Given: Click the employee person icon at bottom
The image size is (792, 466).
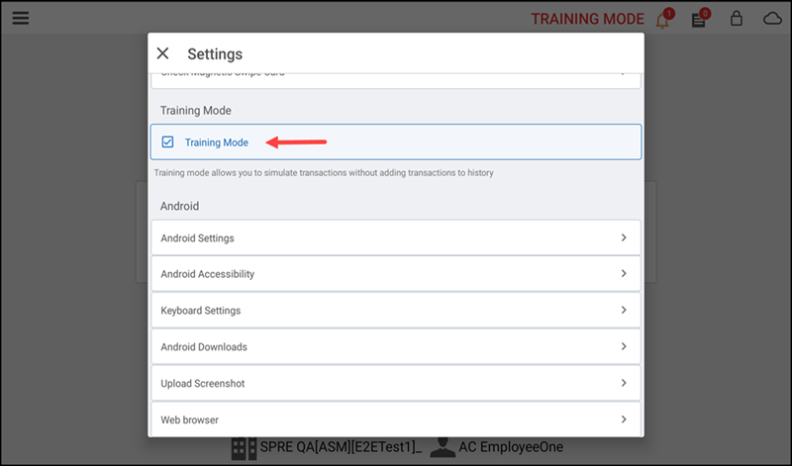Looking at the screenshot, I should pyautogui.click(x=443, y=447).
